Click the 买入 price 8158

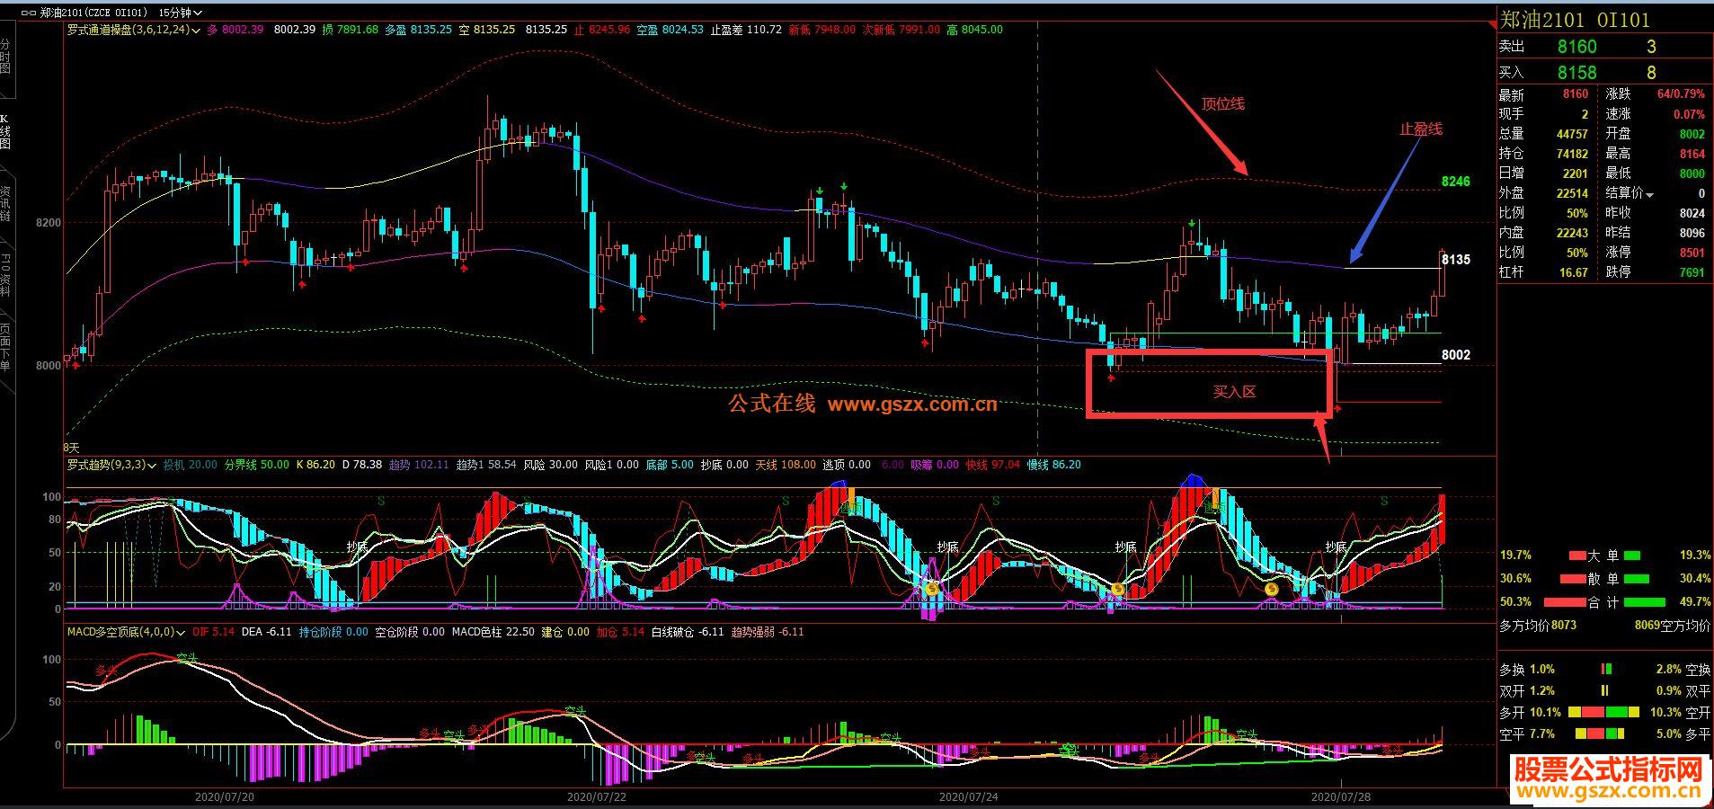1577,72
